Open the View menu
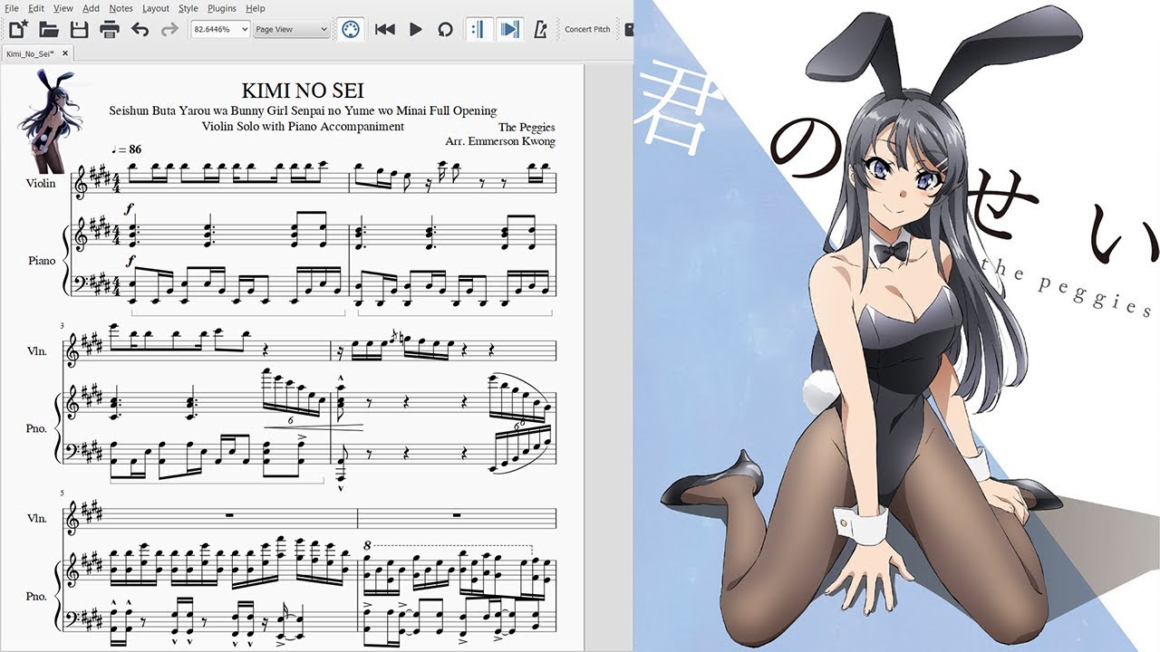The width and height of the screenshot is (1160, 652). 63,8
